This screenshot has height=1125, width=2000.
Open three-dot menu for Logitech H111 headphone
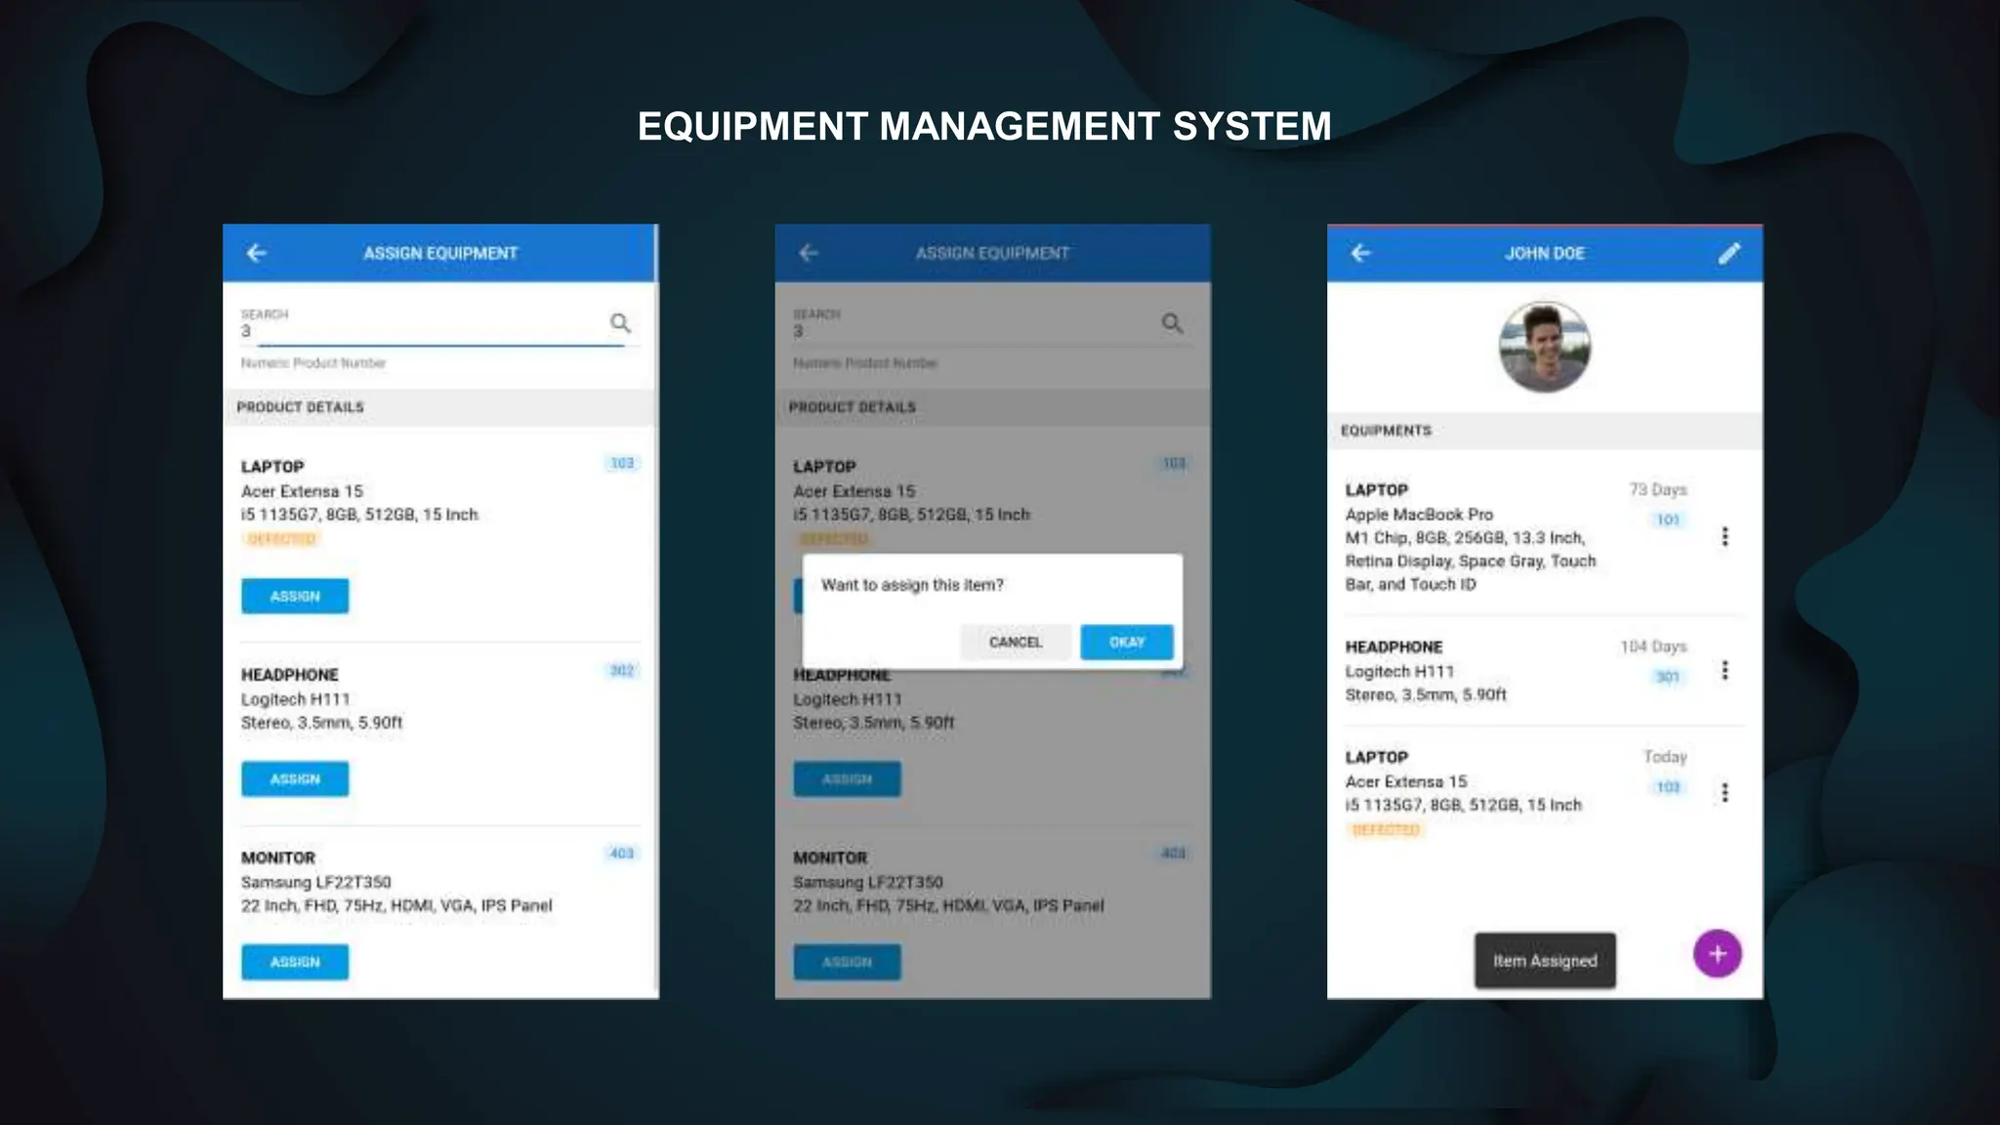pos(1725,670)
